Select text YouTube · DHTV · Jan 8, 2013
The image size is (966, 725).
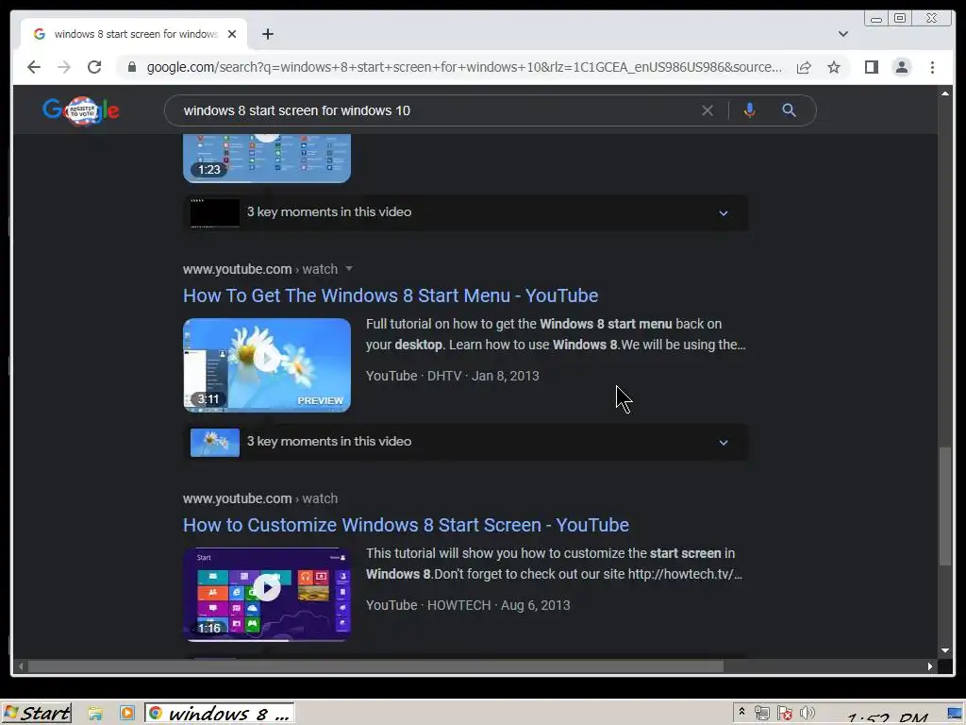click(452, 376)
